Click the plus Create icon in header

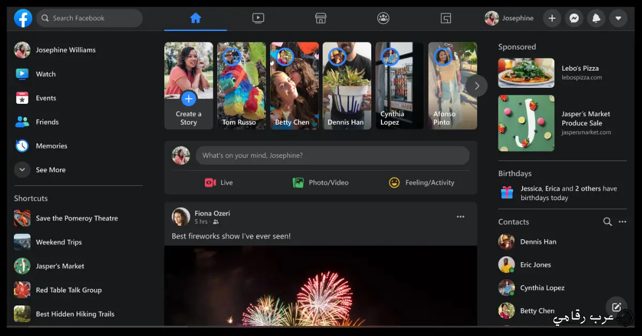pyautogui.click(x=552, y=18)
